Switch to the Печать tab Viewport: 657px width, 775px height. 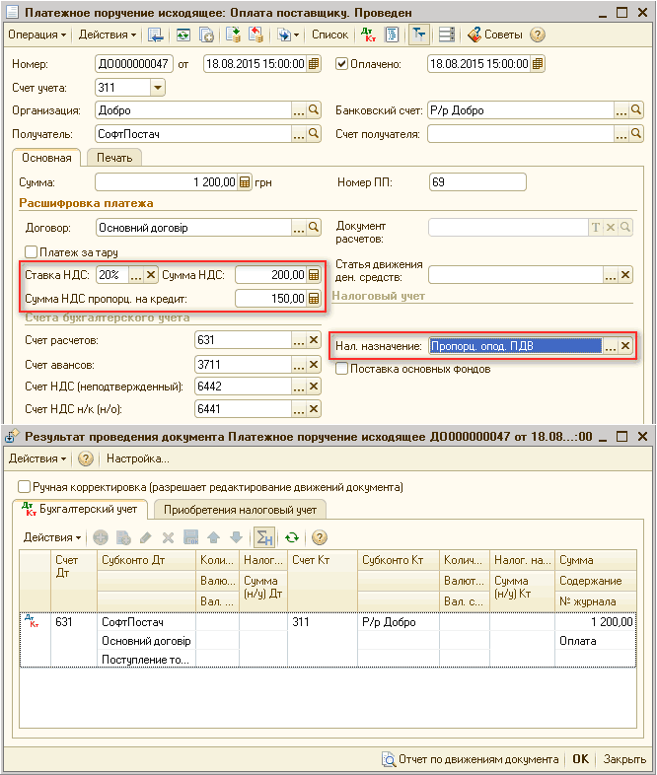coord(114,157)
